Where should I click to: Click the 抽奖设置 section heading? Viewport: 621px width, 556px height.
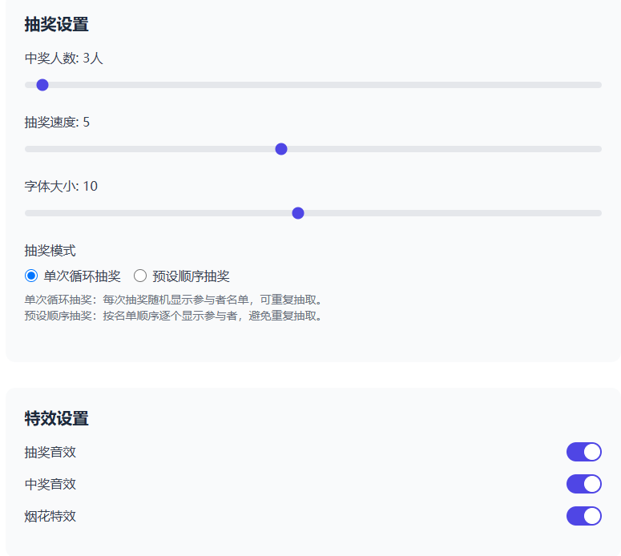[56, 24]
